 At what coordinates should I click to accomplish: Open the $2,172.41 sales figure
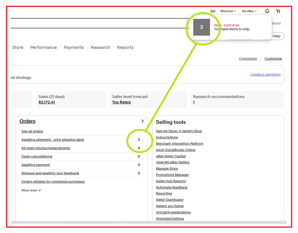pos(47,102)
